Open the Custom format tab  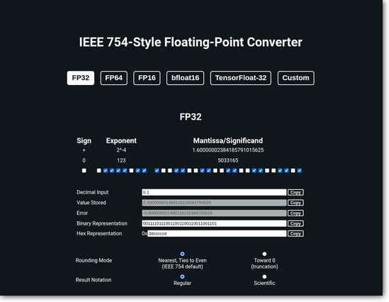pyautogui.click(x=295, y=78)
